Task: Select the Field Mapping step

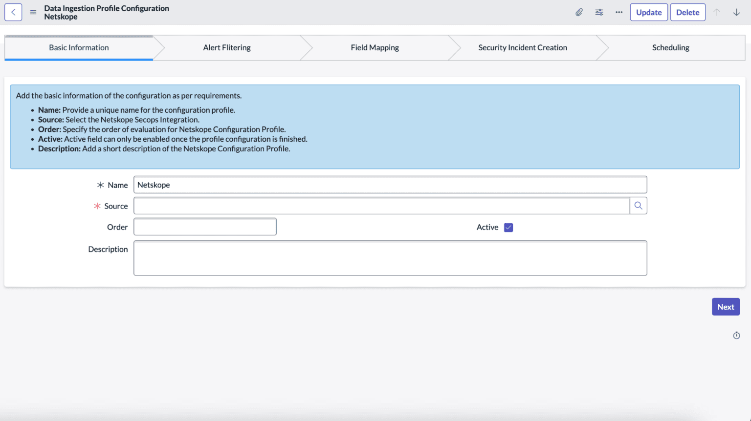Action: point(375,47)
